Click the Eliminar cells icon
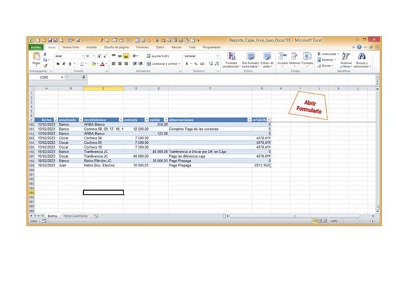 coord(294,56)
